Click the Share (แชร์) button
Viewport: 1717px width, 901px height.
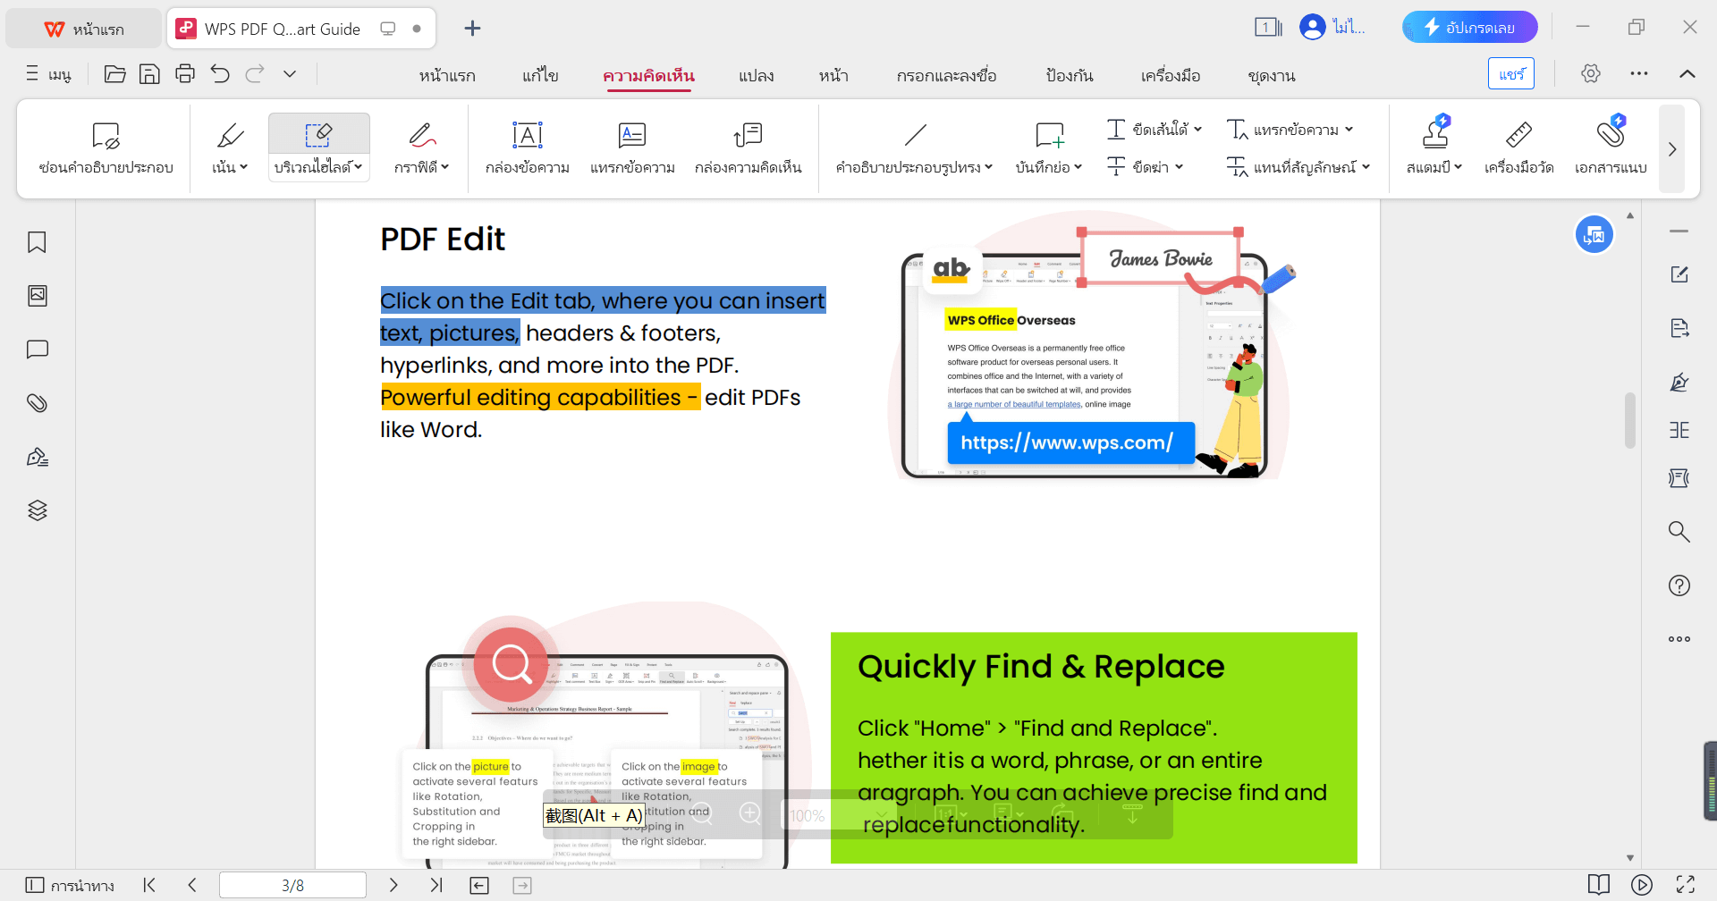(1510, 74)
